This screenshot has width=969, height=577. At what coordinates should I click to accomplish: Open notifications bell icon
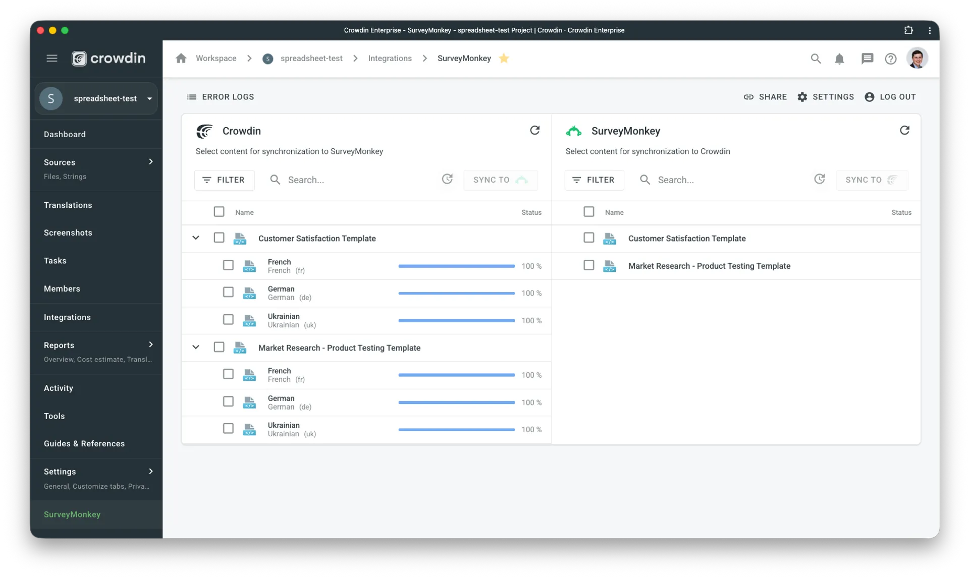pos(839,59)
